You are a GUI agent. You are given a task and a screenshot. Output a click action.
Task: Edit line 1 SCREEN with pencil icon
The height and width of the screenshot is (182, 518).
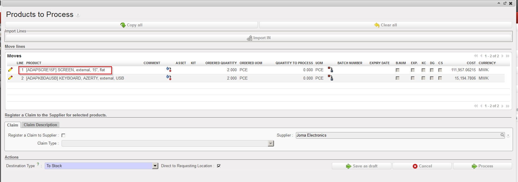pyautogui.click(x=10, y=69)
